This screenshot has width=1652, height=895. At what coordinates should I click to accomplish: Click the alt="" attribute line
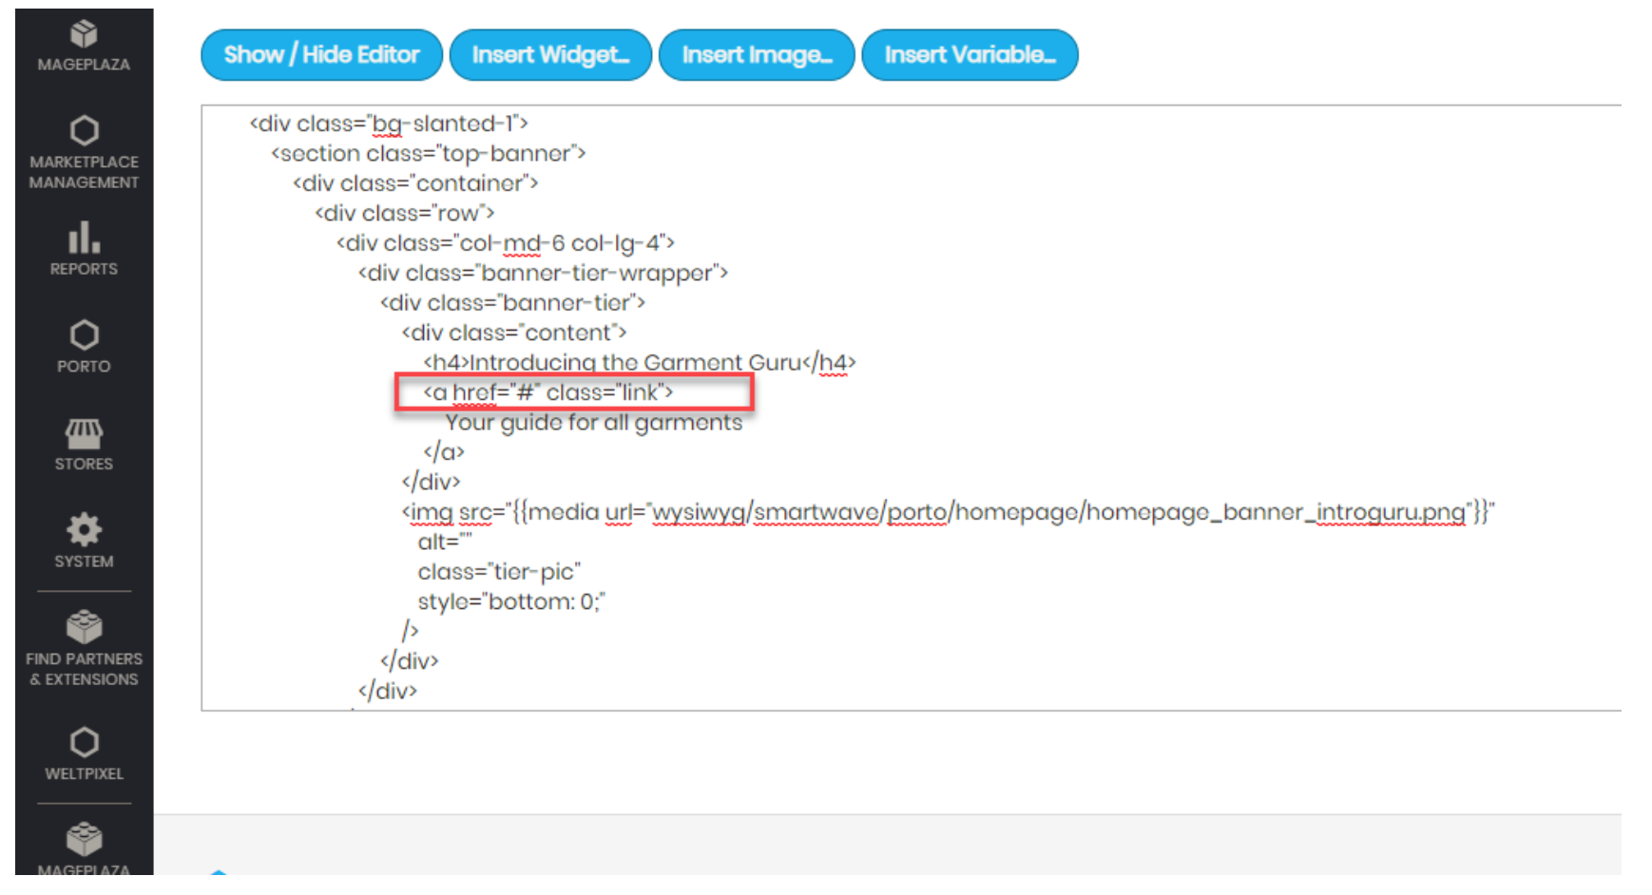(x=445, y=542)
